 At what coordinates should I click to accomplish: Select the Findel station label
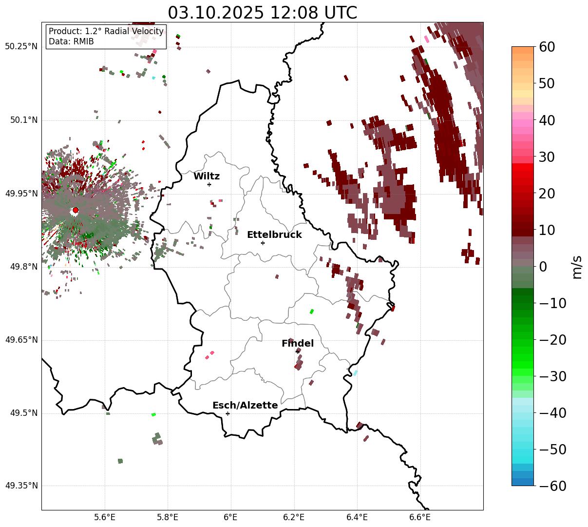click(298, 344)
